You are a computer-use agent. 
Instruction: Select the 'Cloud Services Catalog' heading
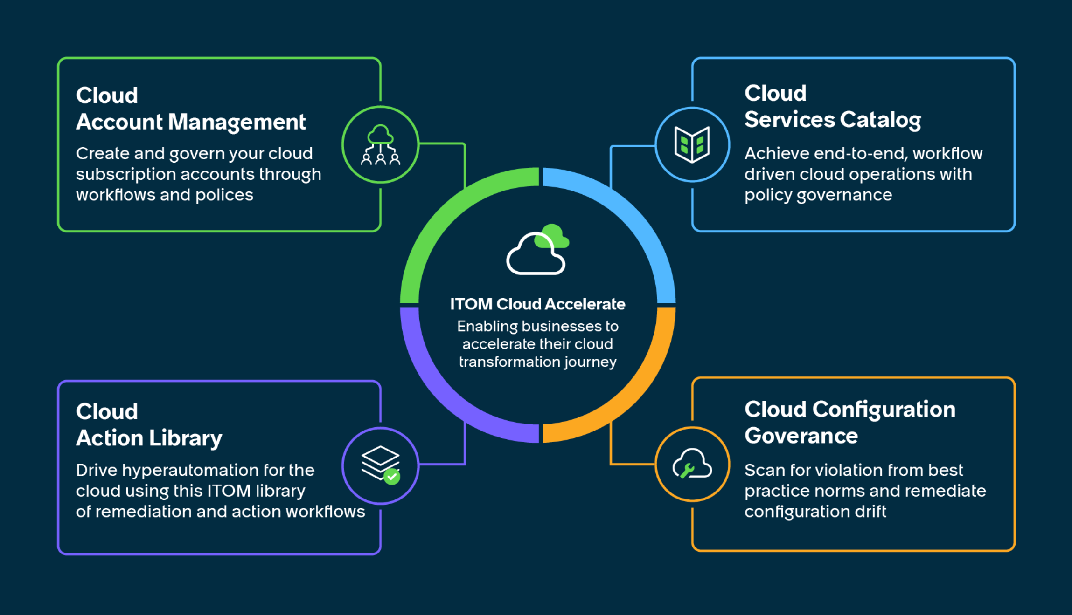[833, 106]
